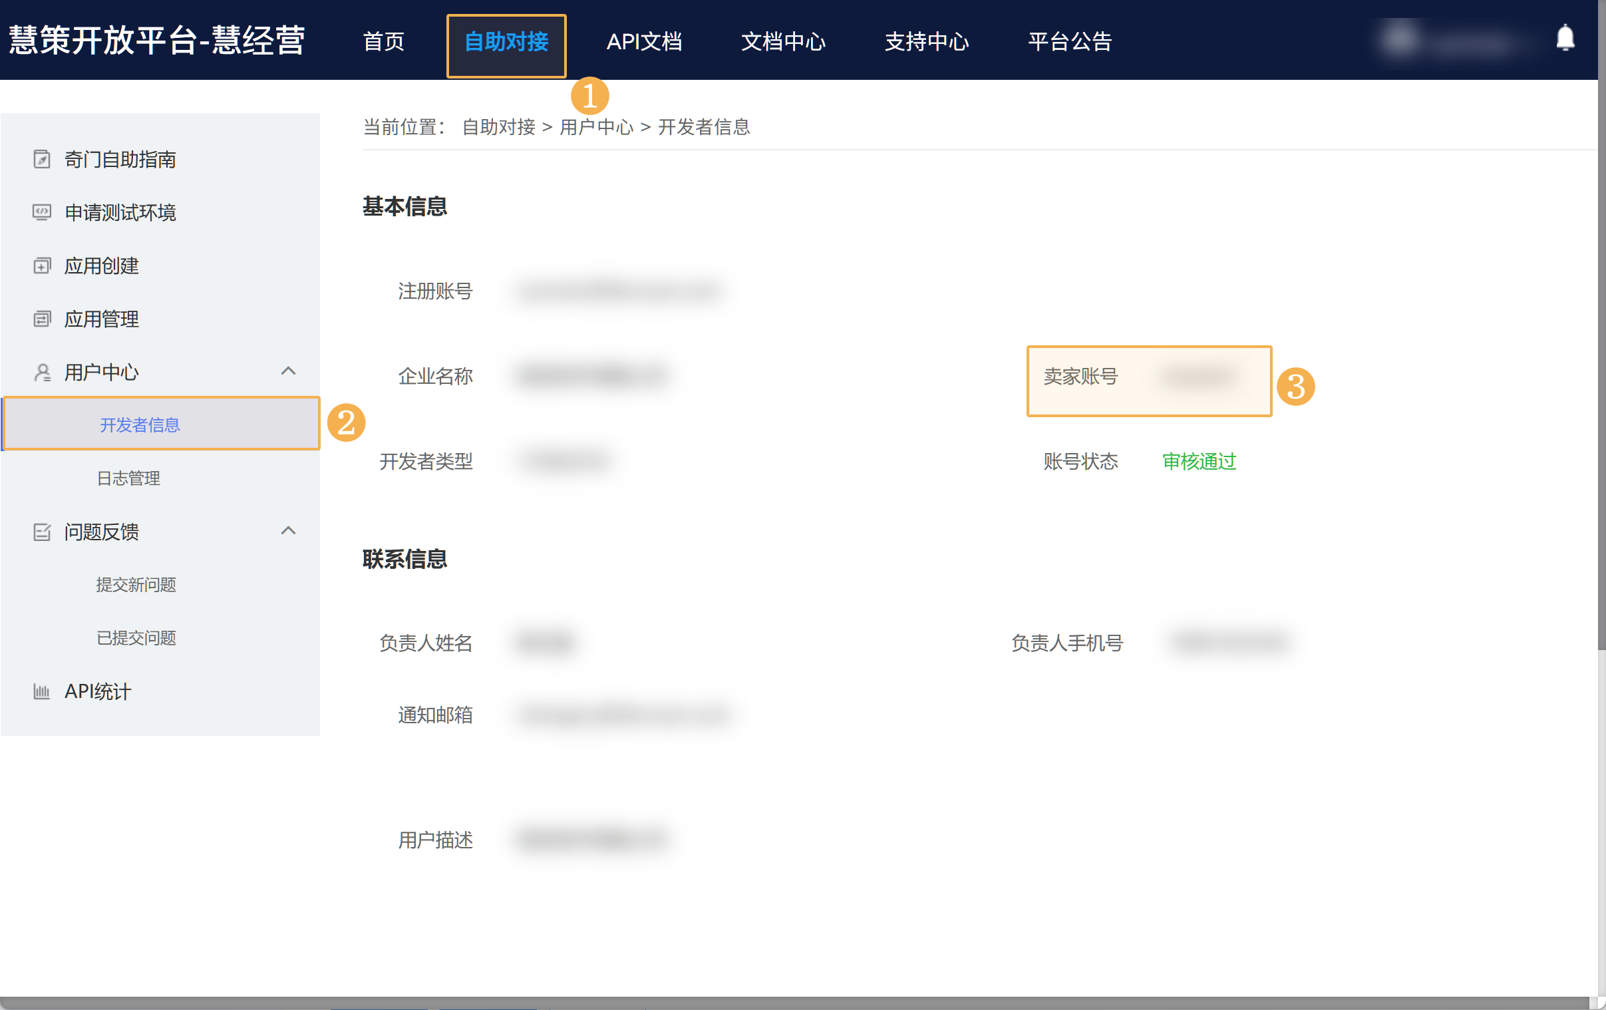The image size is (1606, 1010).
Task: Open 平台公告 in the header
Action: [x=1069, y=41]
